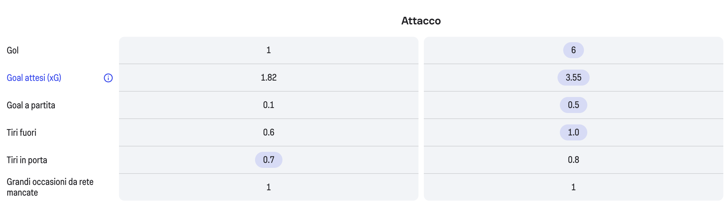726x210 pixels.
Task: Click the 0.1 goals-per-match value
Action: click(268, 105)
